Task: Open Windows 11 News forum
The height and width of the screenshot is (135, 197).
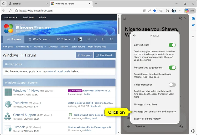Action: tap(26, 91)
